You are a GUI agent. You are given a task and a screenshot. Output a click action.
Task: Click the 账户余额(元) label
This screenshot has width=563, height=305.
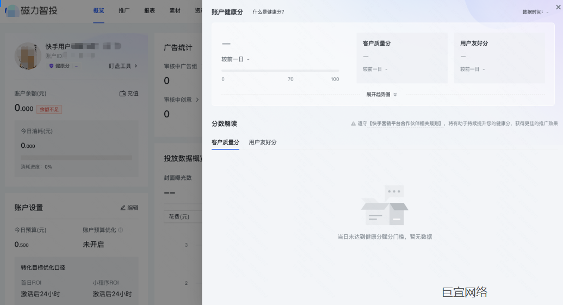pyautogui.click(x=30, y=94)
